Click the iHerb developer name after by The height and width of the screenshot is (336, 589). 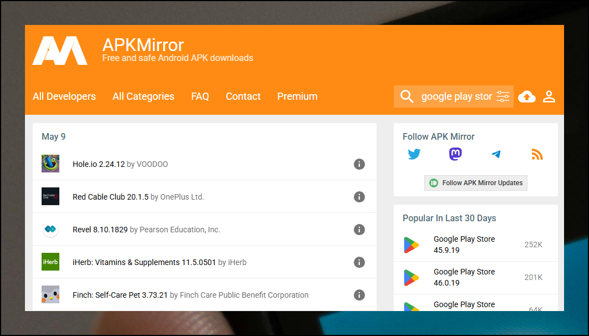click(237, 262)
